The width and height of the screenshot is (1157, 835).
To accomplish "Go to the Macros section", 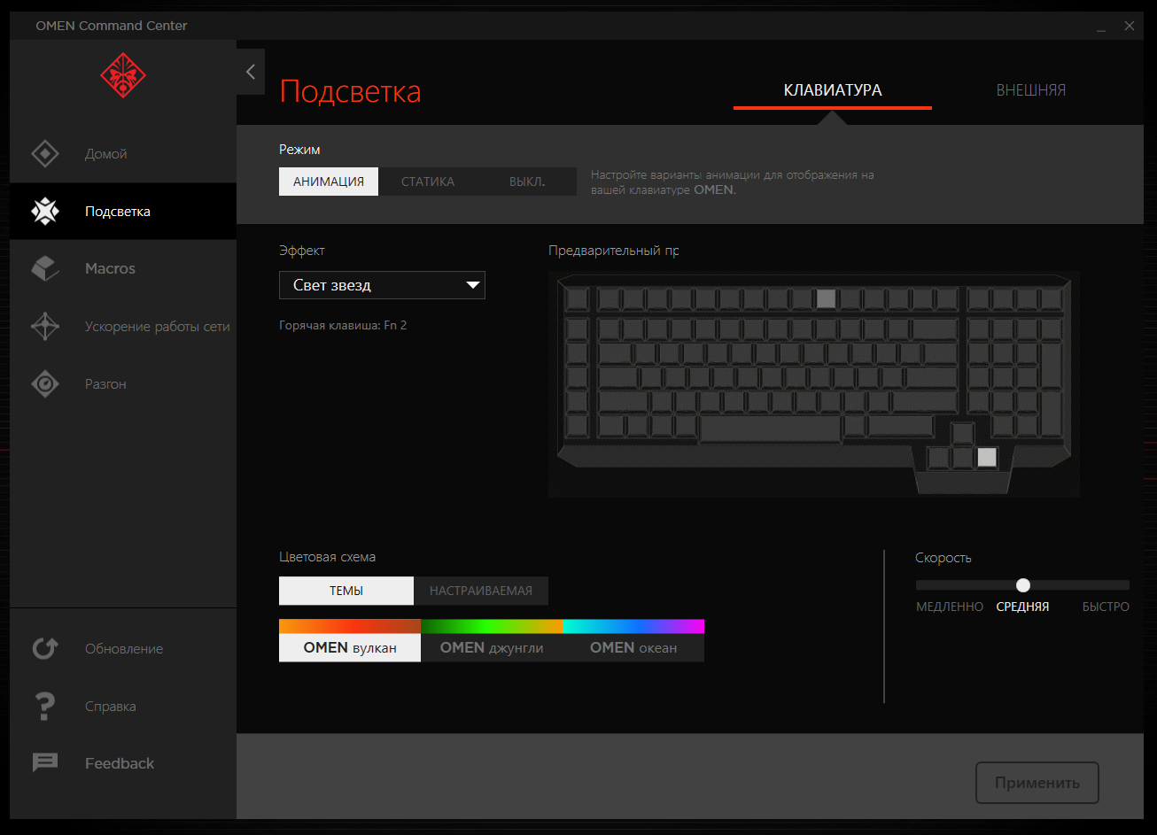I will click(x=123, y=268).
